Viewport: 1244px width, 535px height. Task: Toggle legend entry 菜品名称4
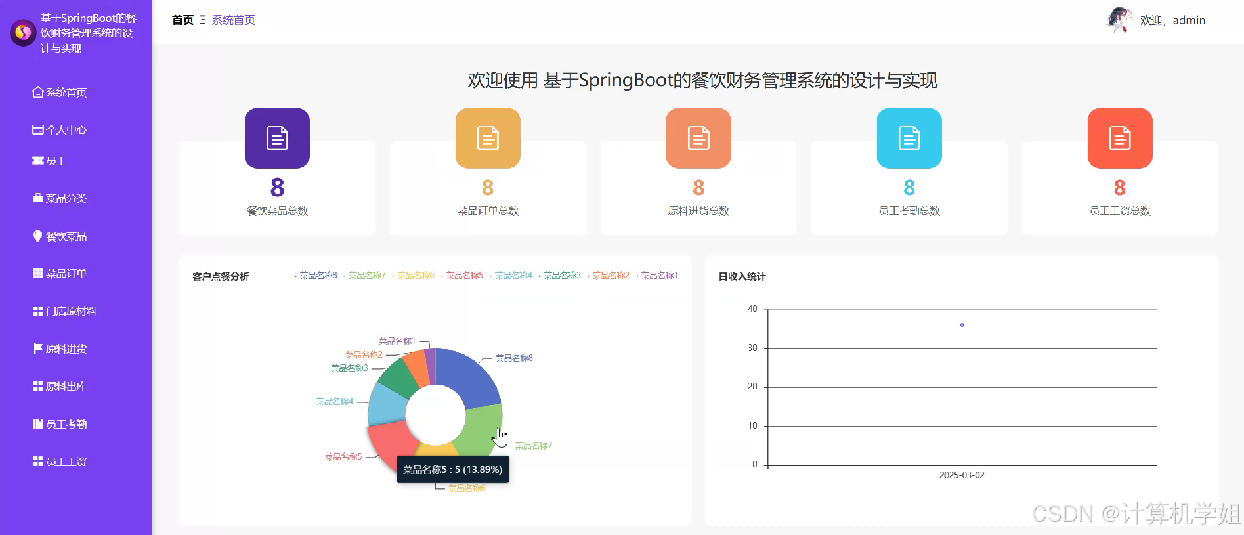[511, 276]
